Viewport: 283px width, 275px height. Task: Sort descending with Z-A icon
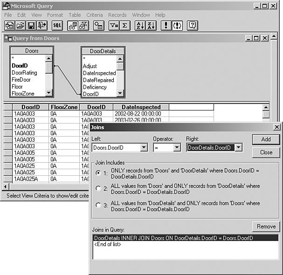[151, 26]
